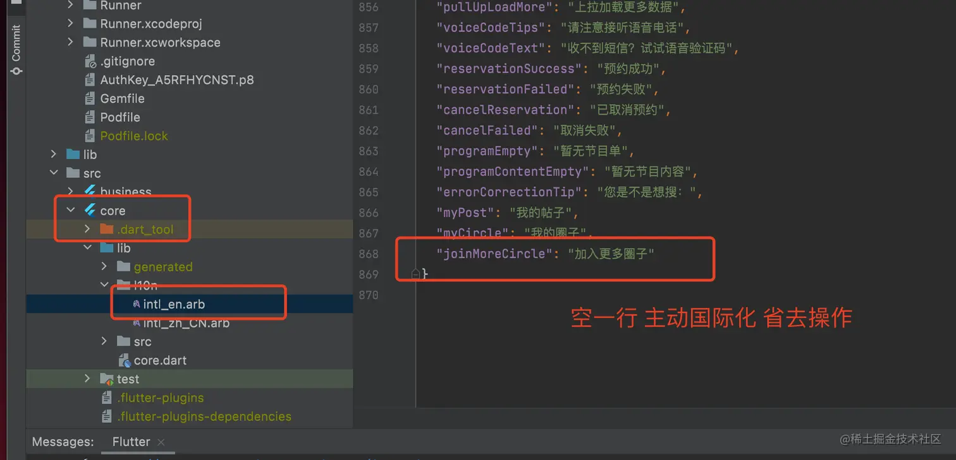Viewport: 956px width, 460px height.
Task: Expand the .dart_tool folder
Action: point(87,229)
